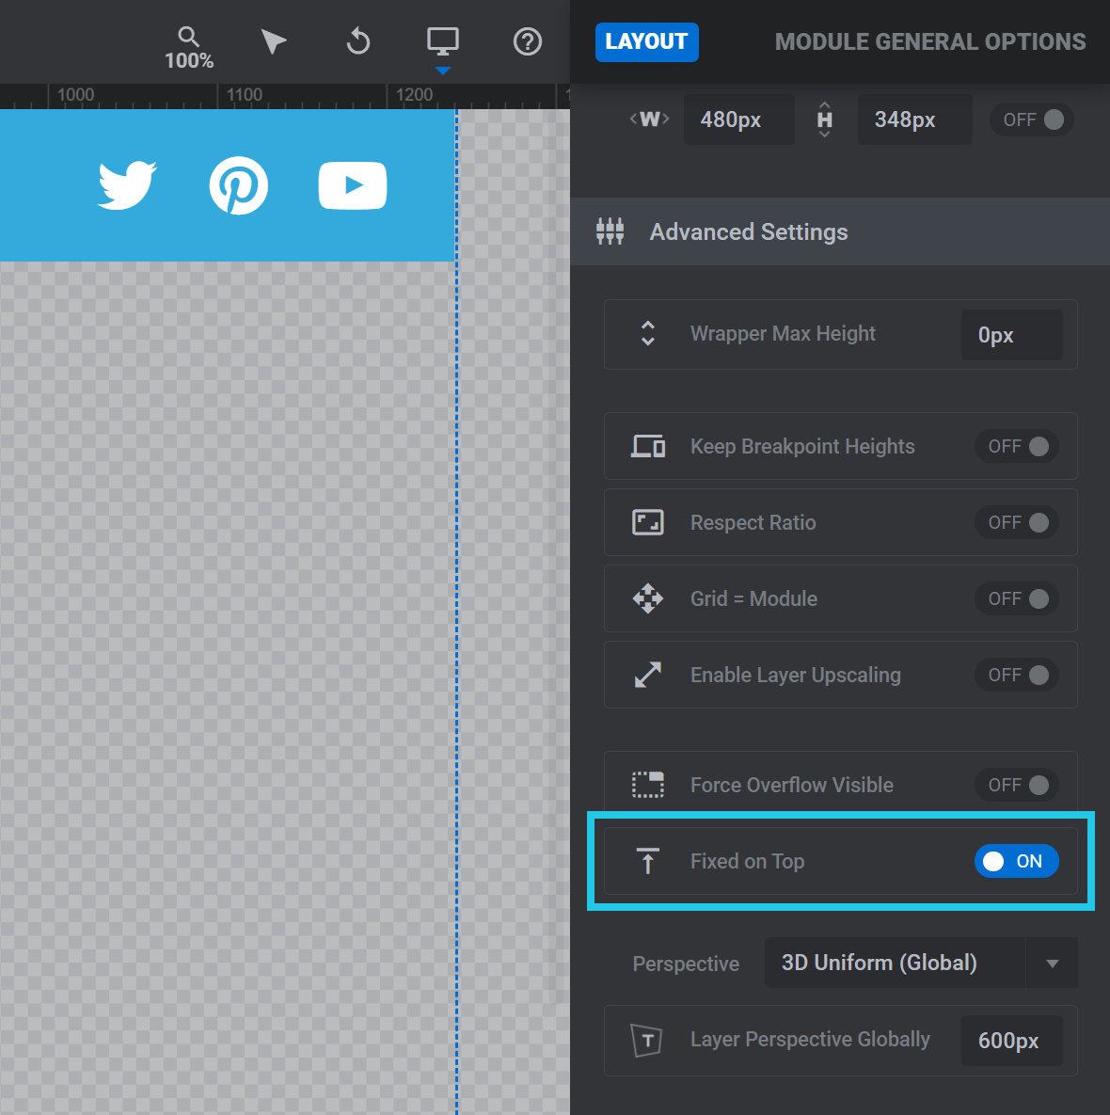Click the 100% zoom level text
The image size is (1110, 1115).
coord(189,61)
